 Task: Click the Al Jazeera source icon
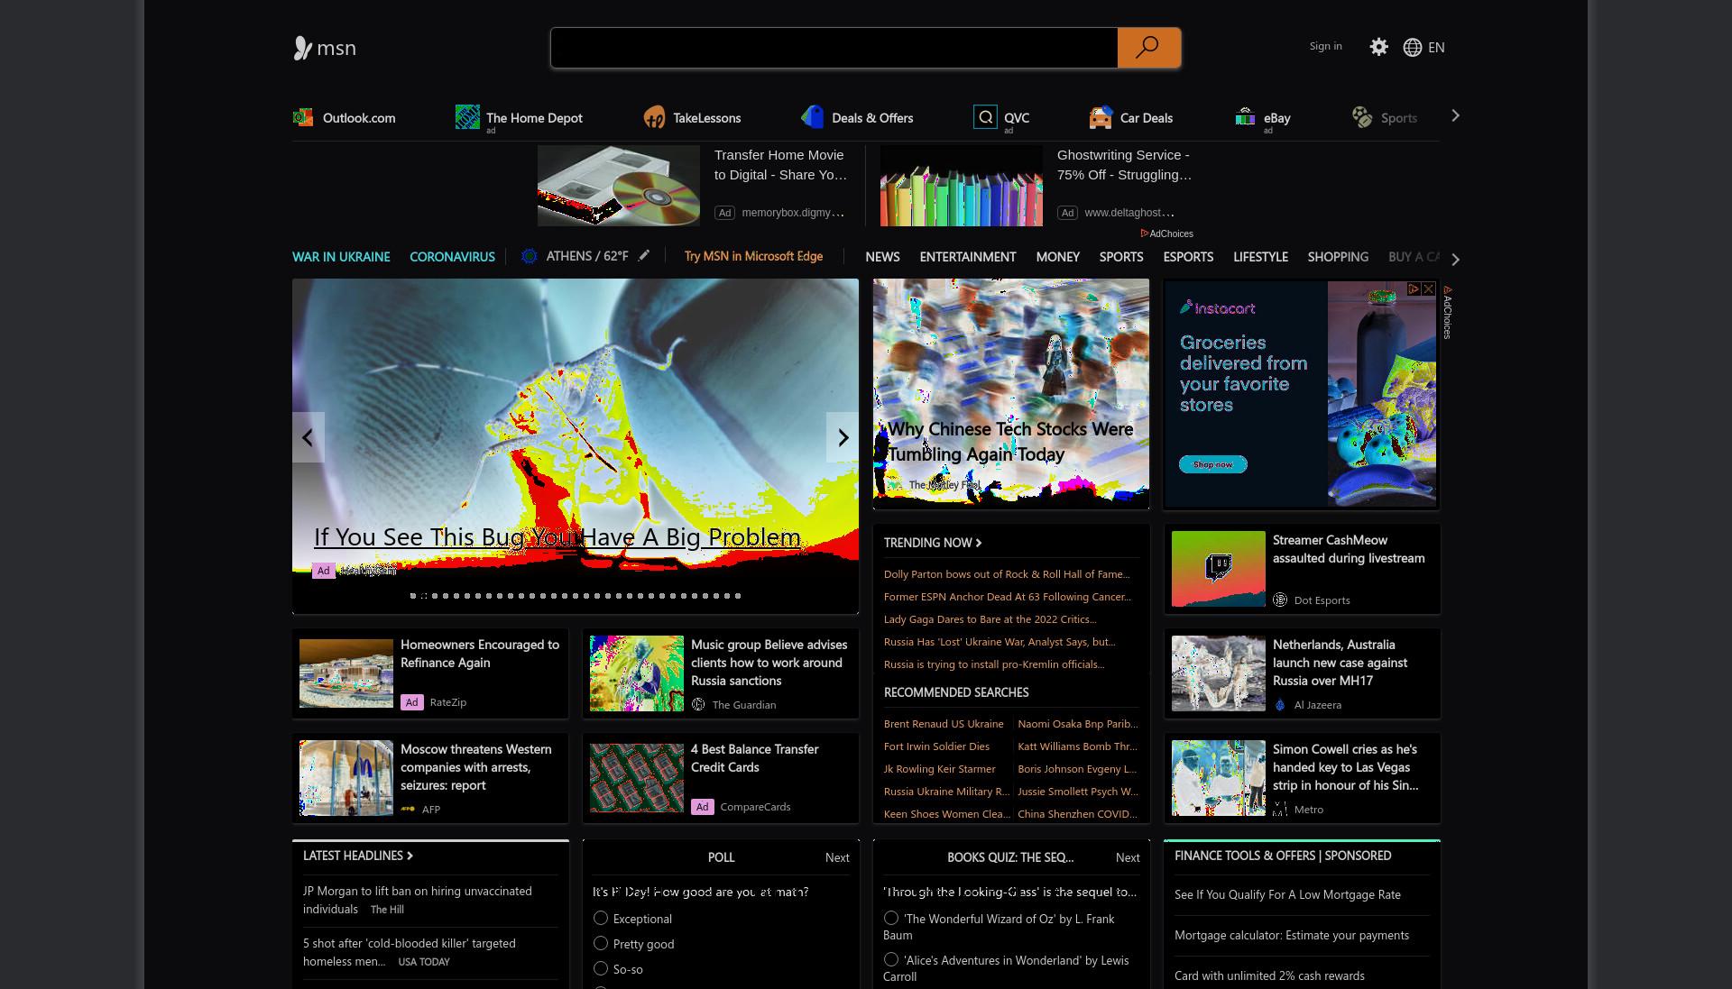[1280, 705]
